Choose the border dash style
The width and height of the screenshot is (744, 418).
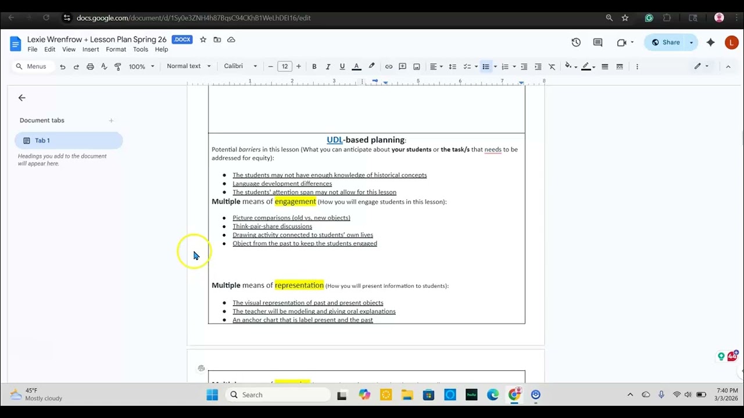pos(620,67)
